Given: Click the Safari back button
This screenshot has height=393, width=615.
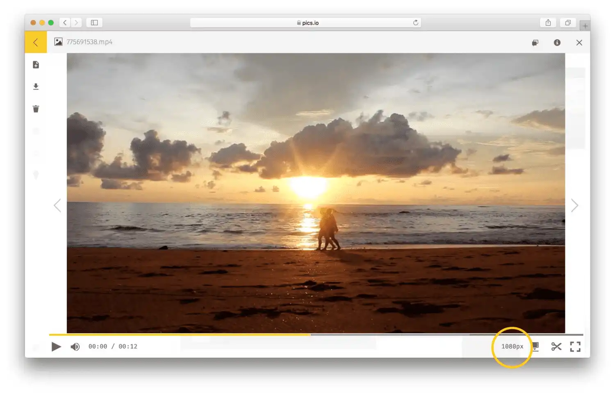Looking at the screenshot, I should [65, 23].
